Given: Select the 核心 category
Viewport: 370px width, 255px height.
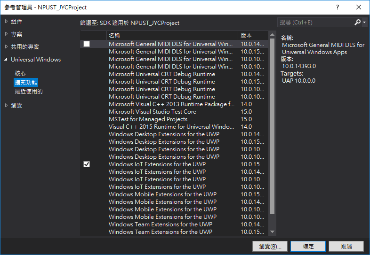Looking at the screenshot, I should point(20,73).
